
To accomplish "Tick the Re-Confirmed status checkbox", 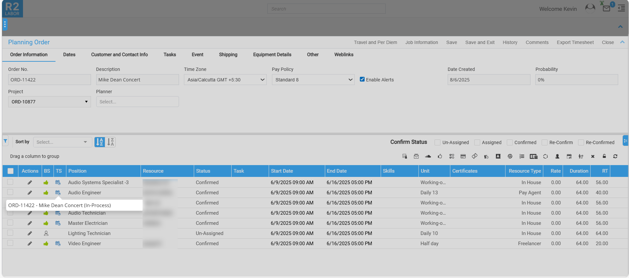I will tap(581, 142).
